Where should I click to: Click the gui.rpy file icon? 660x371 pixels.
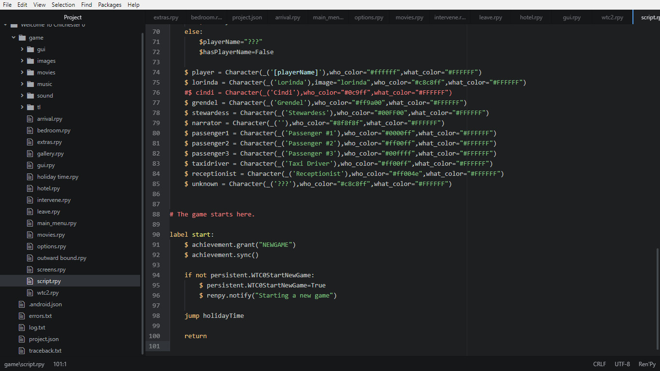click(x=29, y=165)
